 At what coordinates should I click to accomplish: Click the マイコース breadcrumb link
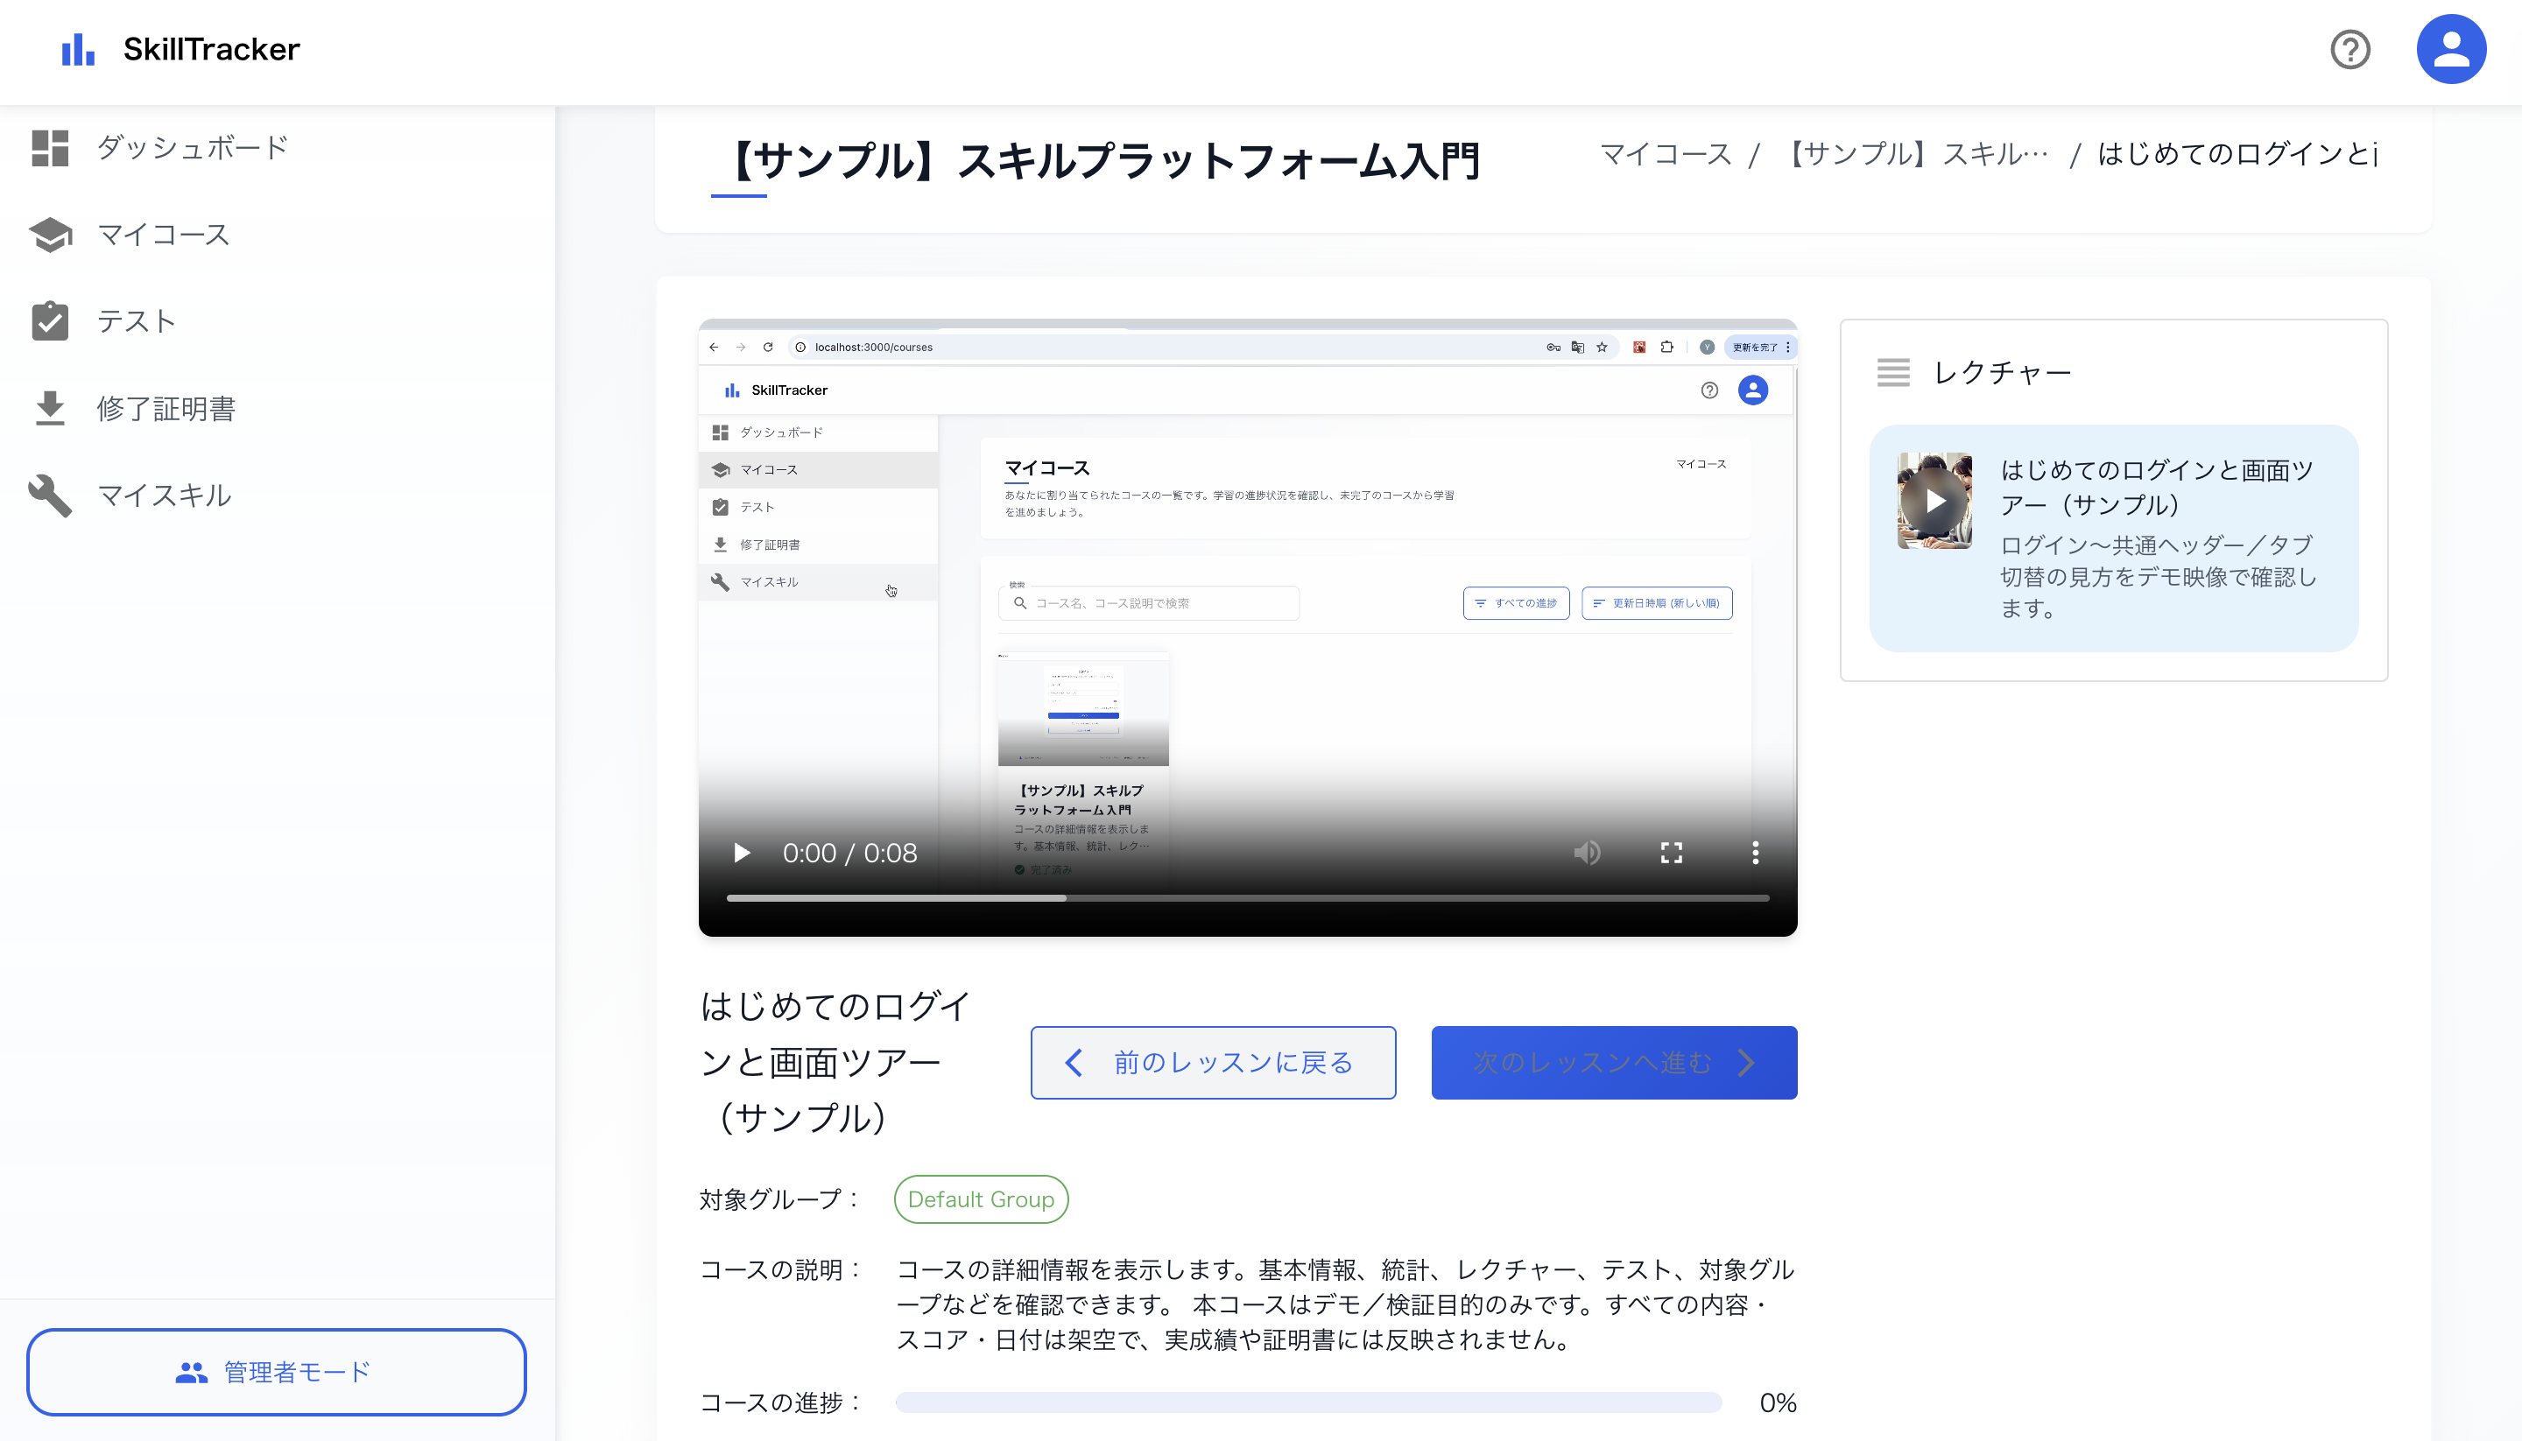tap(1666, 154)
